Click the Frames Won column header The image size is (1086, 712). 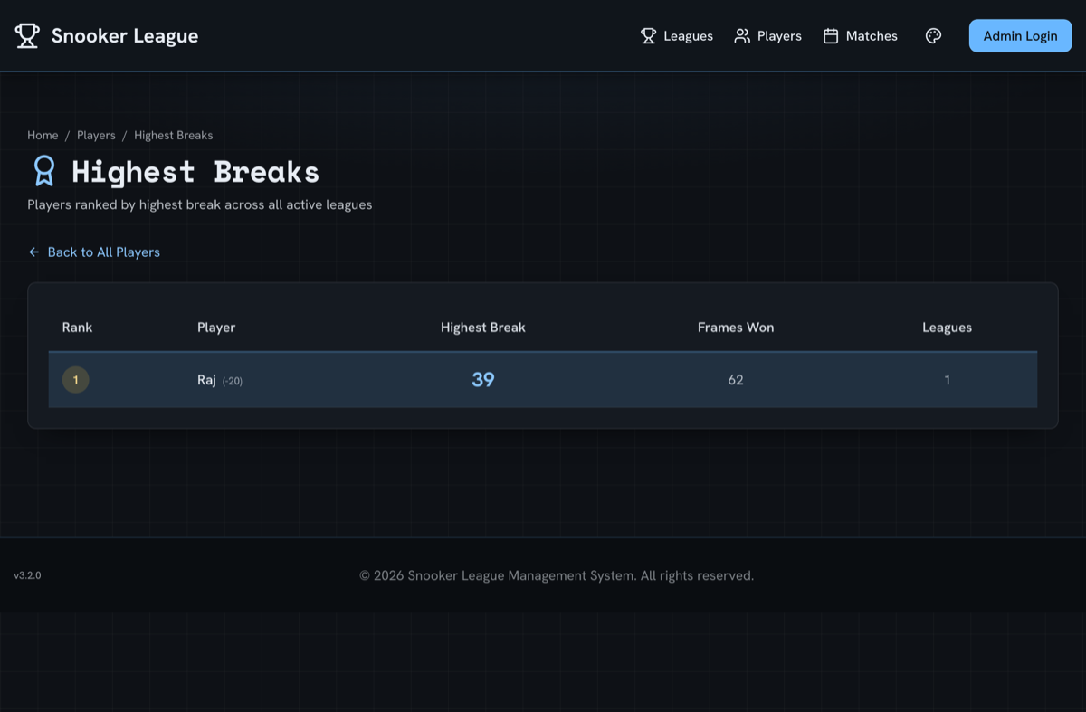pos(736,328)
